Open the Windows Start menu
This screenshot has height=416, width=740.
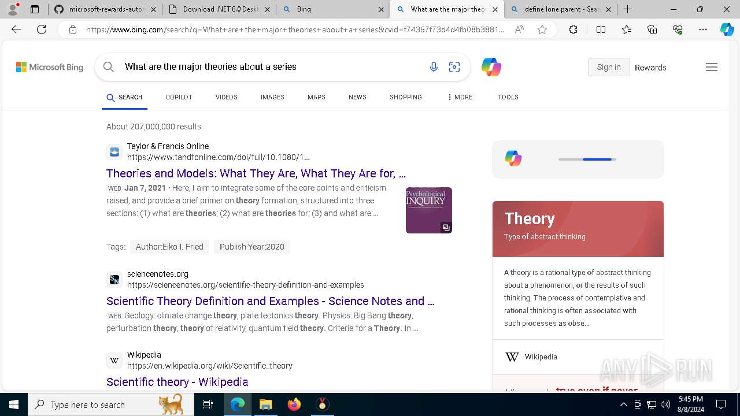pos(14,404)
